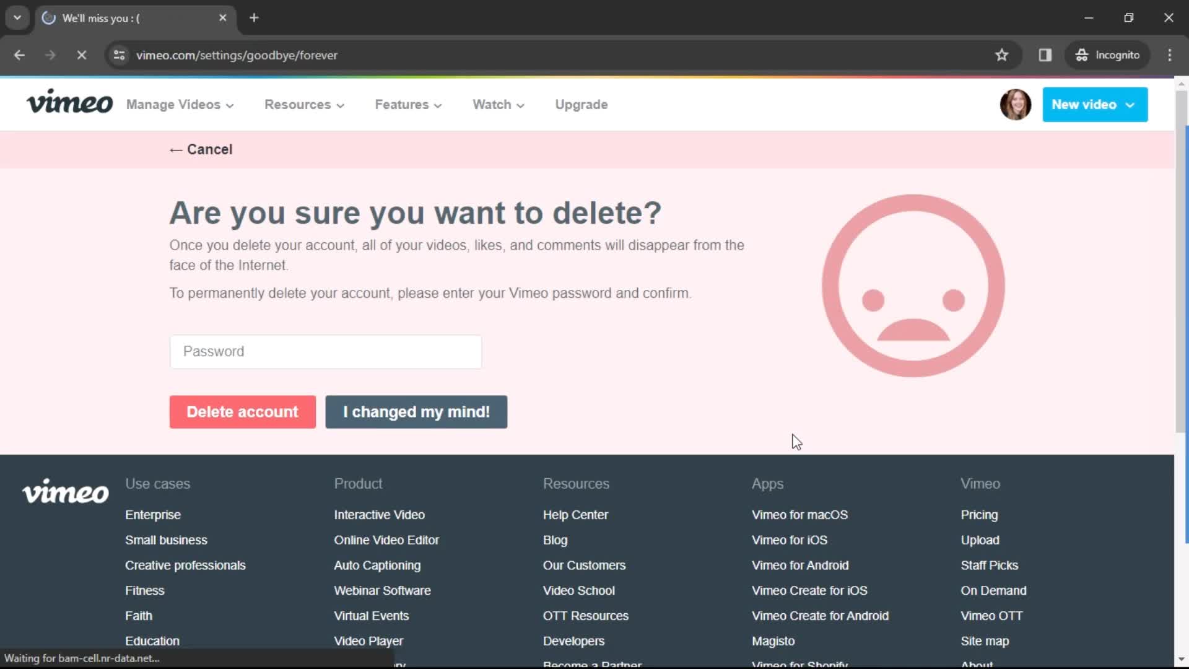Click the Vimeo logo in header
Image resolution: width=1189 pixels, height=669 pixels.
click(x=69, y=105)
